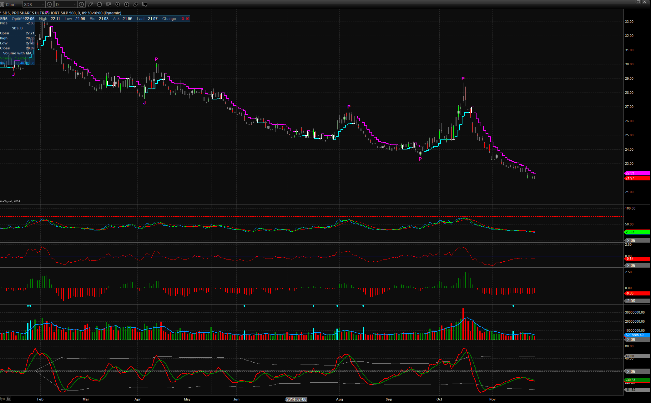Open the alerts A icon menu

tap(127, 4)
